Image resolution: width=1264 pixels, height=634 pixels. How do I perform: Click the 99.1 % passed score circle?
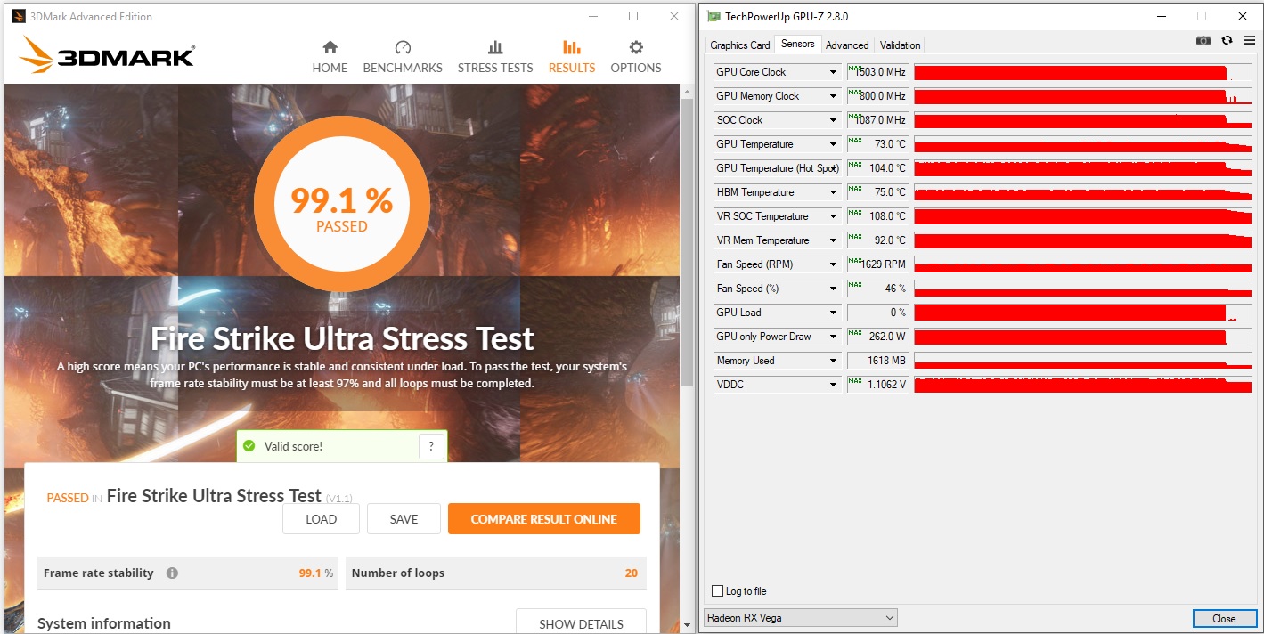pos(342,204)
